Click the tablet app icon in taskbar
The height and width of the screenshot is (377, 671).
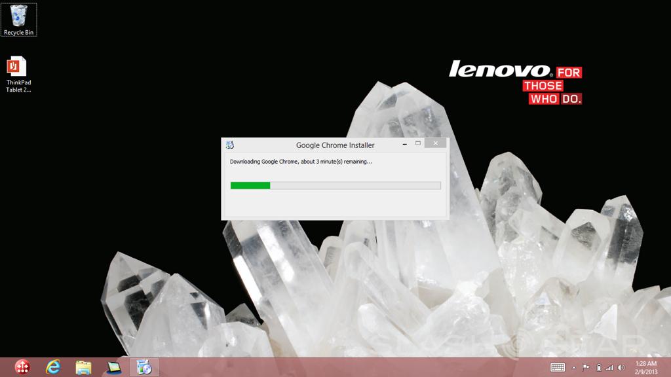point(114,367)
